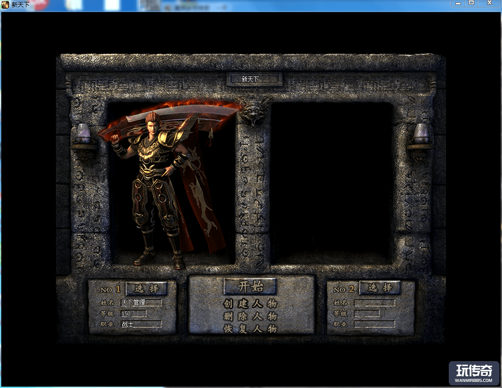Image resolution: width=502 pixels, height=388 pixels.
Task: Click the empty 姓名 field in slot NO 2
Action: tap(374, 303)
